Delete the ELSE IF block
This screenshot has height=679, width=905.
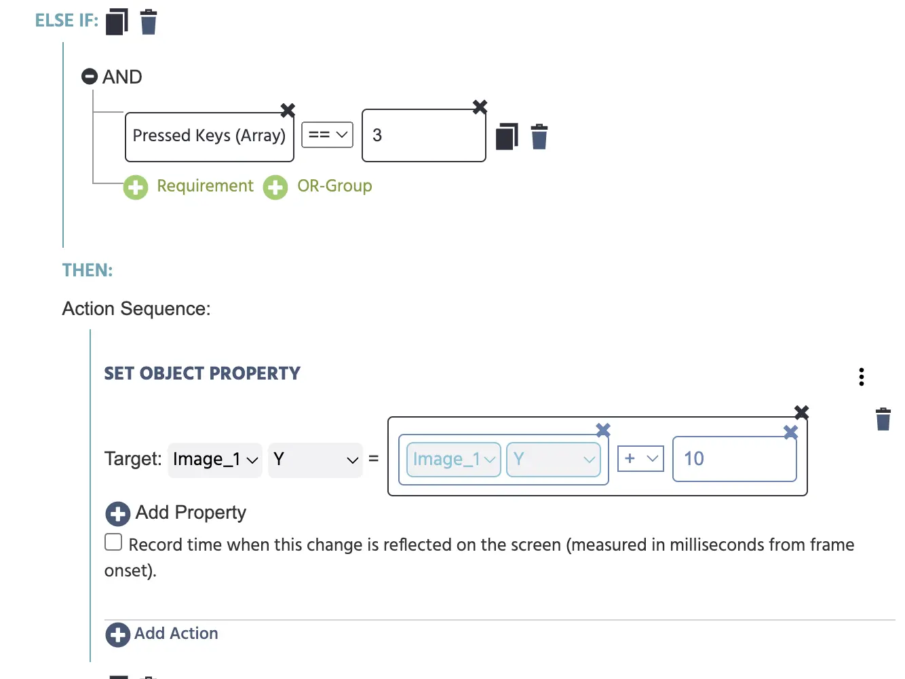click(149, 22)
